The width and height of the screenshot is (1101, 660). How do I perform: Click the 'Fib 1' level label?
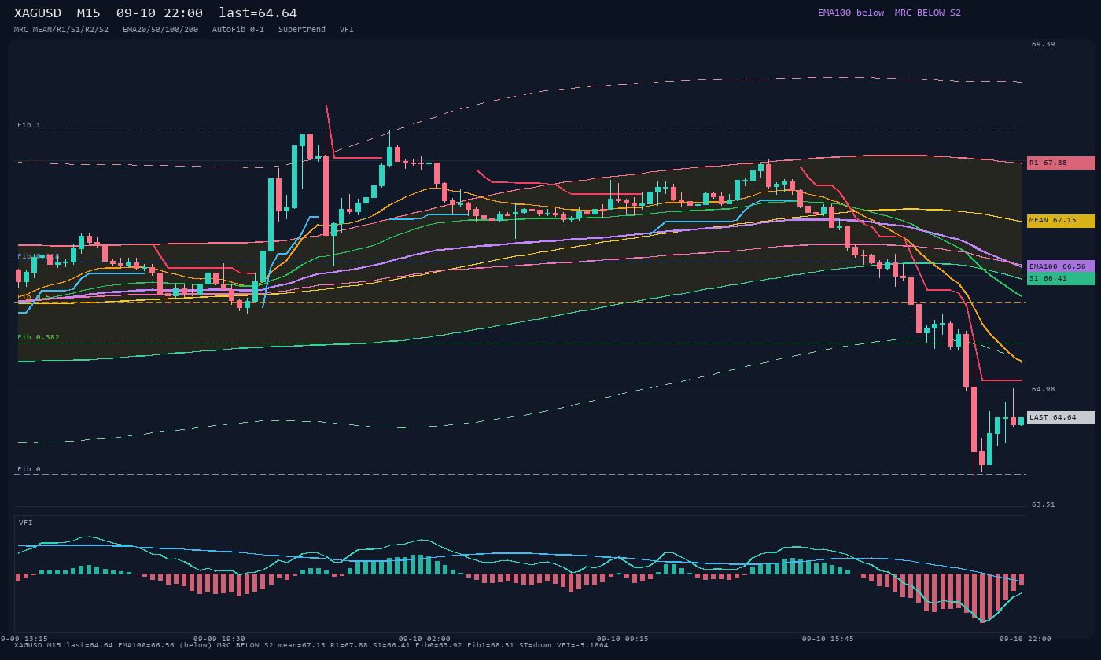(29, 125)
